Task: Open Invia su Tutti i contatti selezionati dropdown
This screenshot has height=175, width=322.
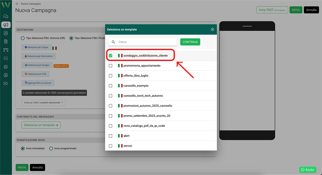Action: [44, 103]
